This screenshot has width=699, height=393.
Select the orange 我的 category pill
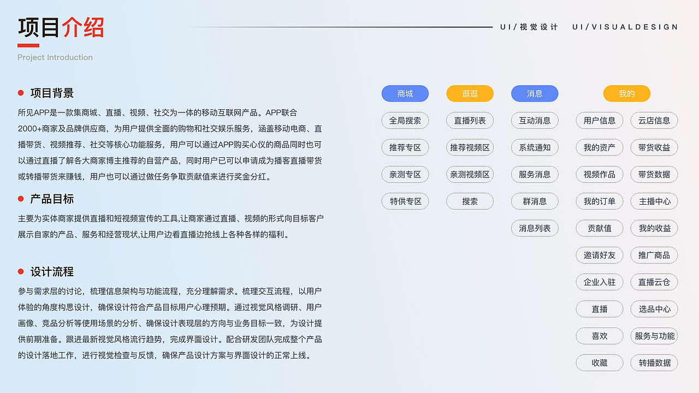[x=627, y=93]
